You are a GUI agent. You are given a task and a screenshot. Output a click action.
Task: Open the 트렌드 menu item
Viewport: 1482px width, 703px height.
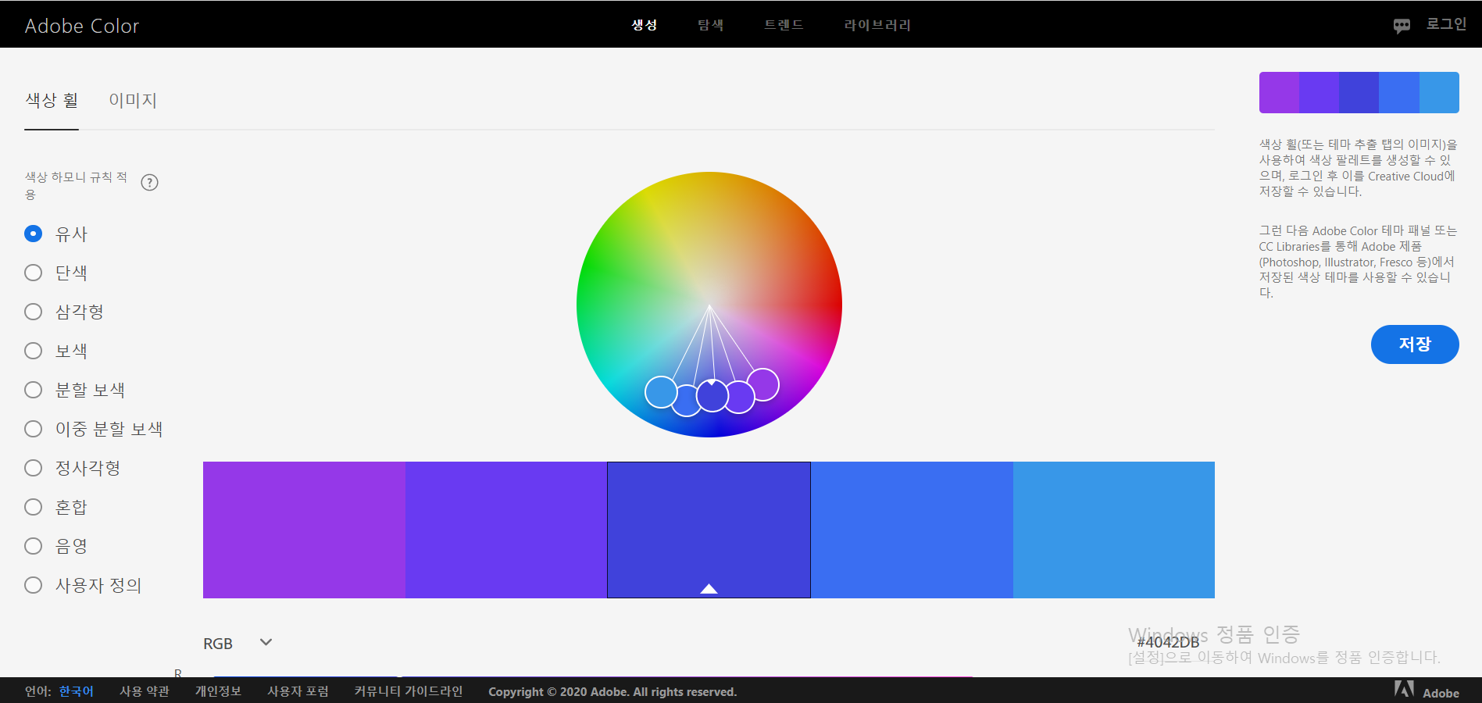point(784,25)
